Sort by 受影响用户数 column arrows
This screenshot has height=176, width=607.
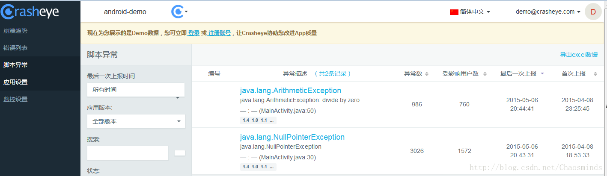(x=485, y=73)
